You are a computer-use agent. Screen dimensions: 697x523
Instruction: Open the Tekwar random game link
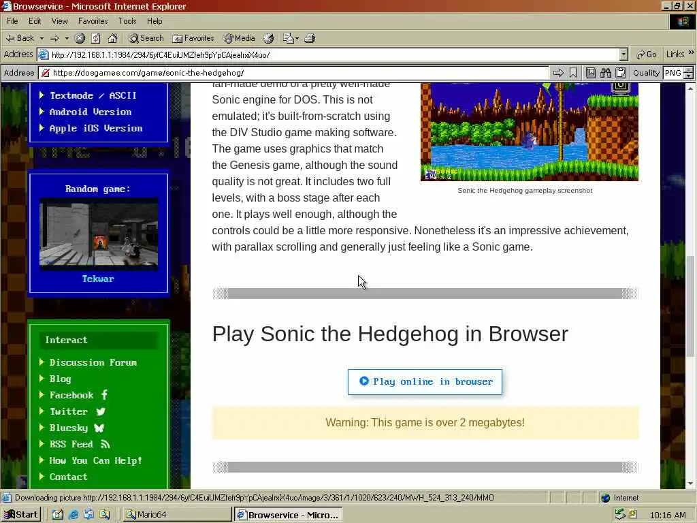pyautogui.click(x=98, y=279)
